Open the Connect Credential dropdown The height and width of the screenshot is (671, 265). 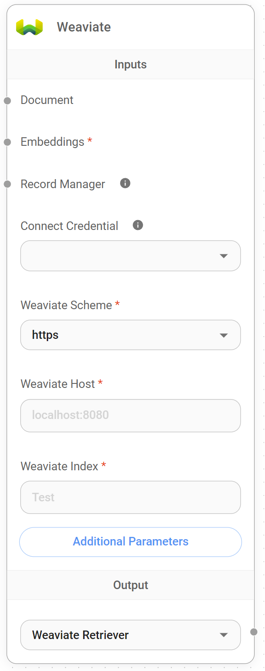point(130,256)
